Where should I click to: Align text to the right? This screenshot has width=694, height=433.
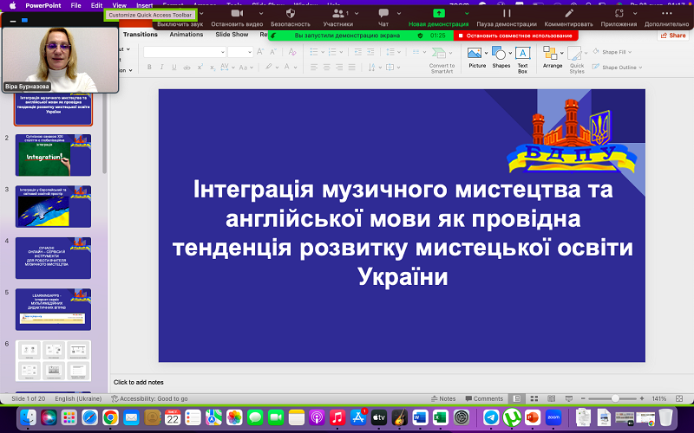(x=339, y=68)
